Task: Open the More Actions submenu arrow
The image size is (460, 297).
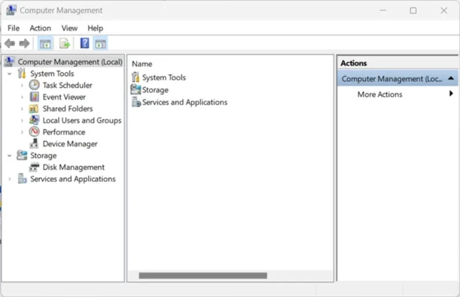Action: (x=451, y=94)
